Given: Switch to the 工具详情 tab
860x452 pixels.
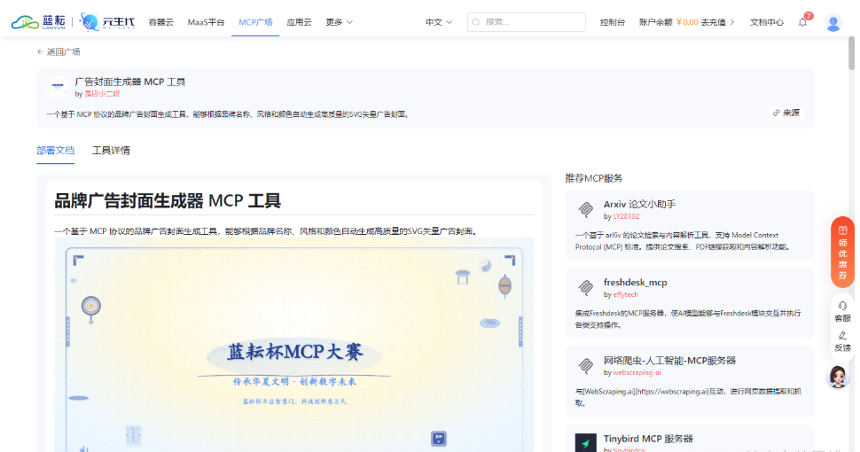Looking at the screenshot, I should tap(111, 151).
